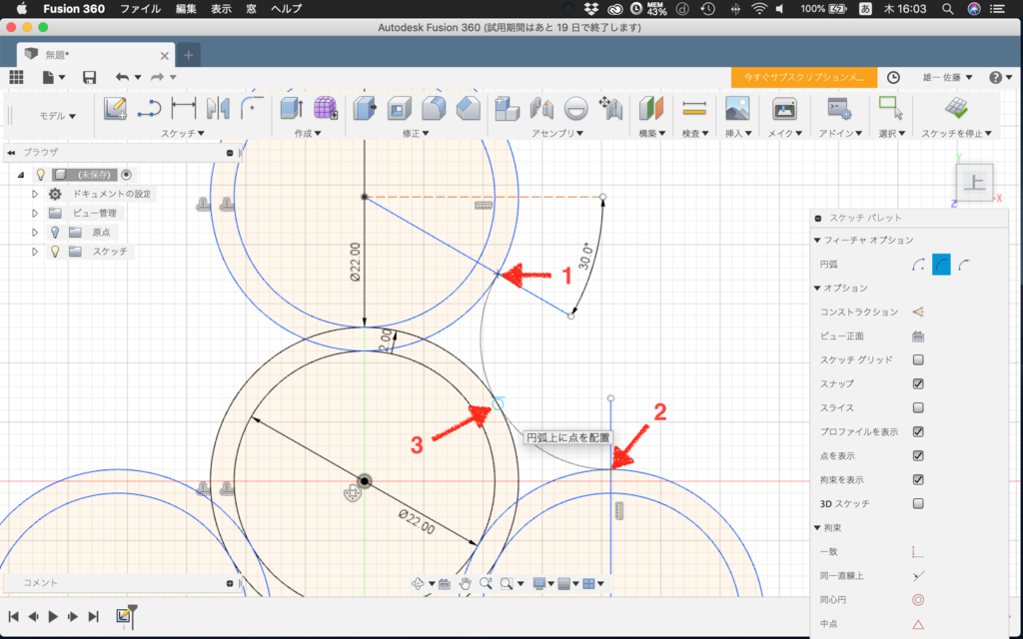This screenshot has height=639, width=1023.
Task: Open the Modify toolbar dropdown
Action: (x=416, y=133)
